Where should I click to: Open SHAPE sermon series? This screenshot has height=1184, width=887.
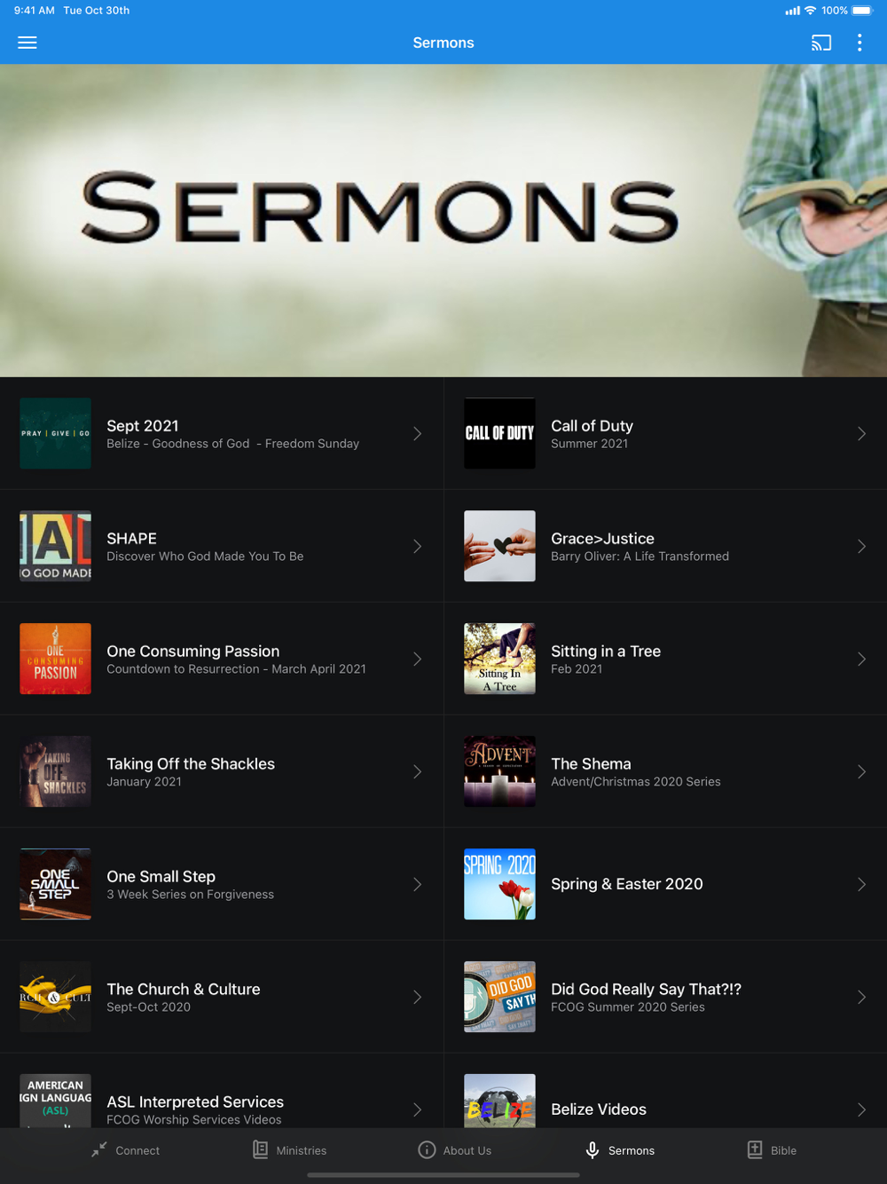(222, 546)
